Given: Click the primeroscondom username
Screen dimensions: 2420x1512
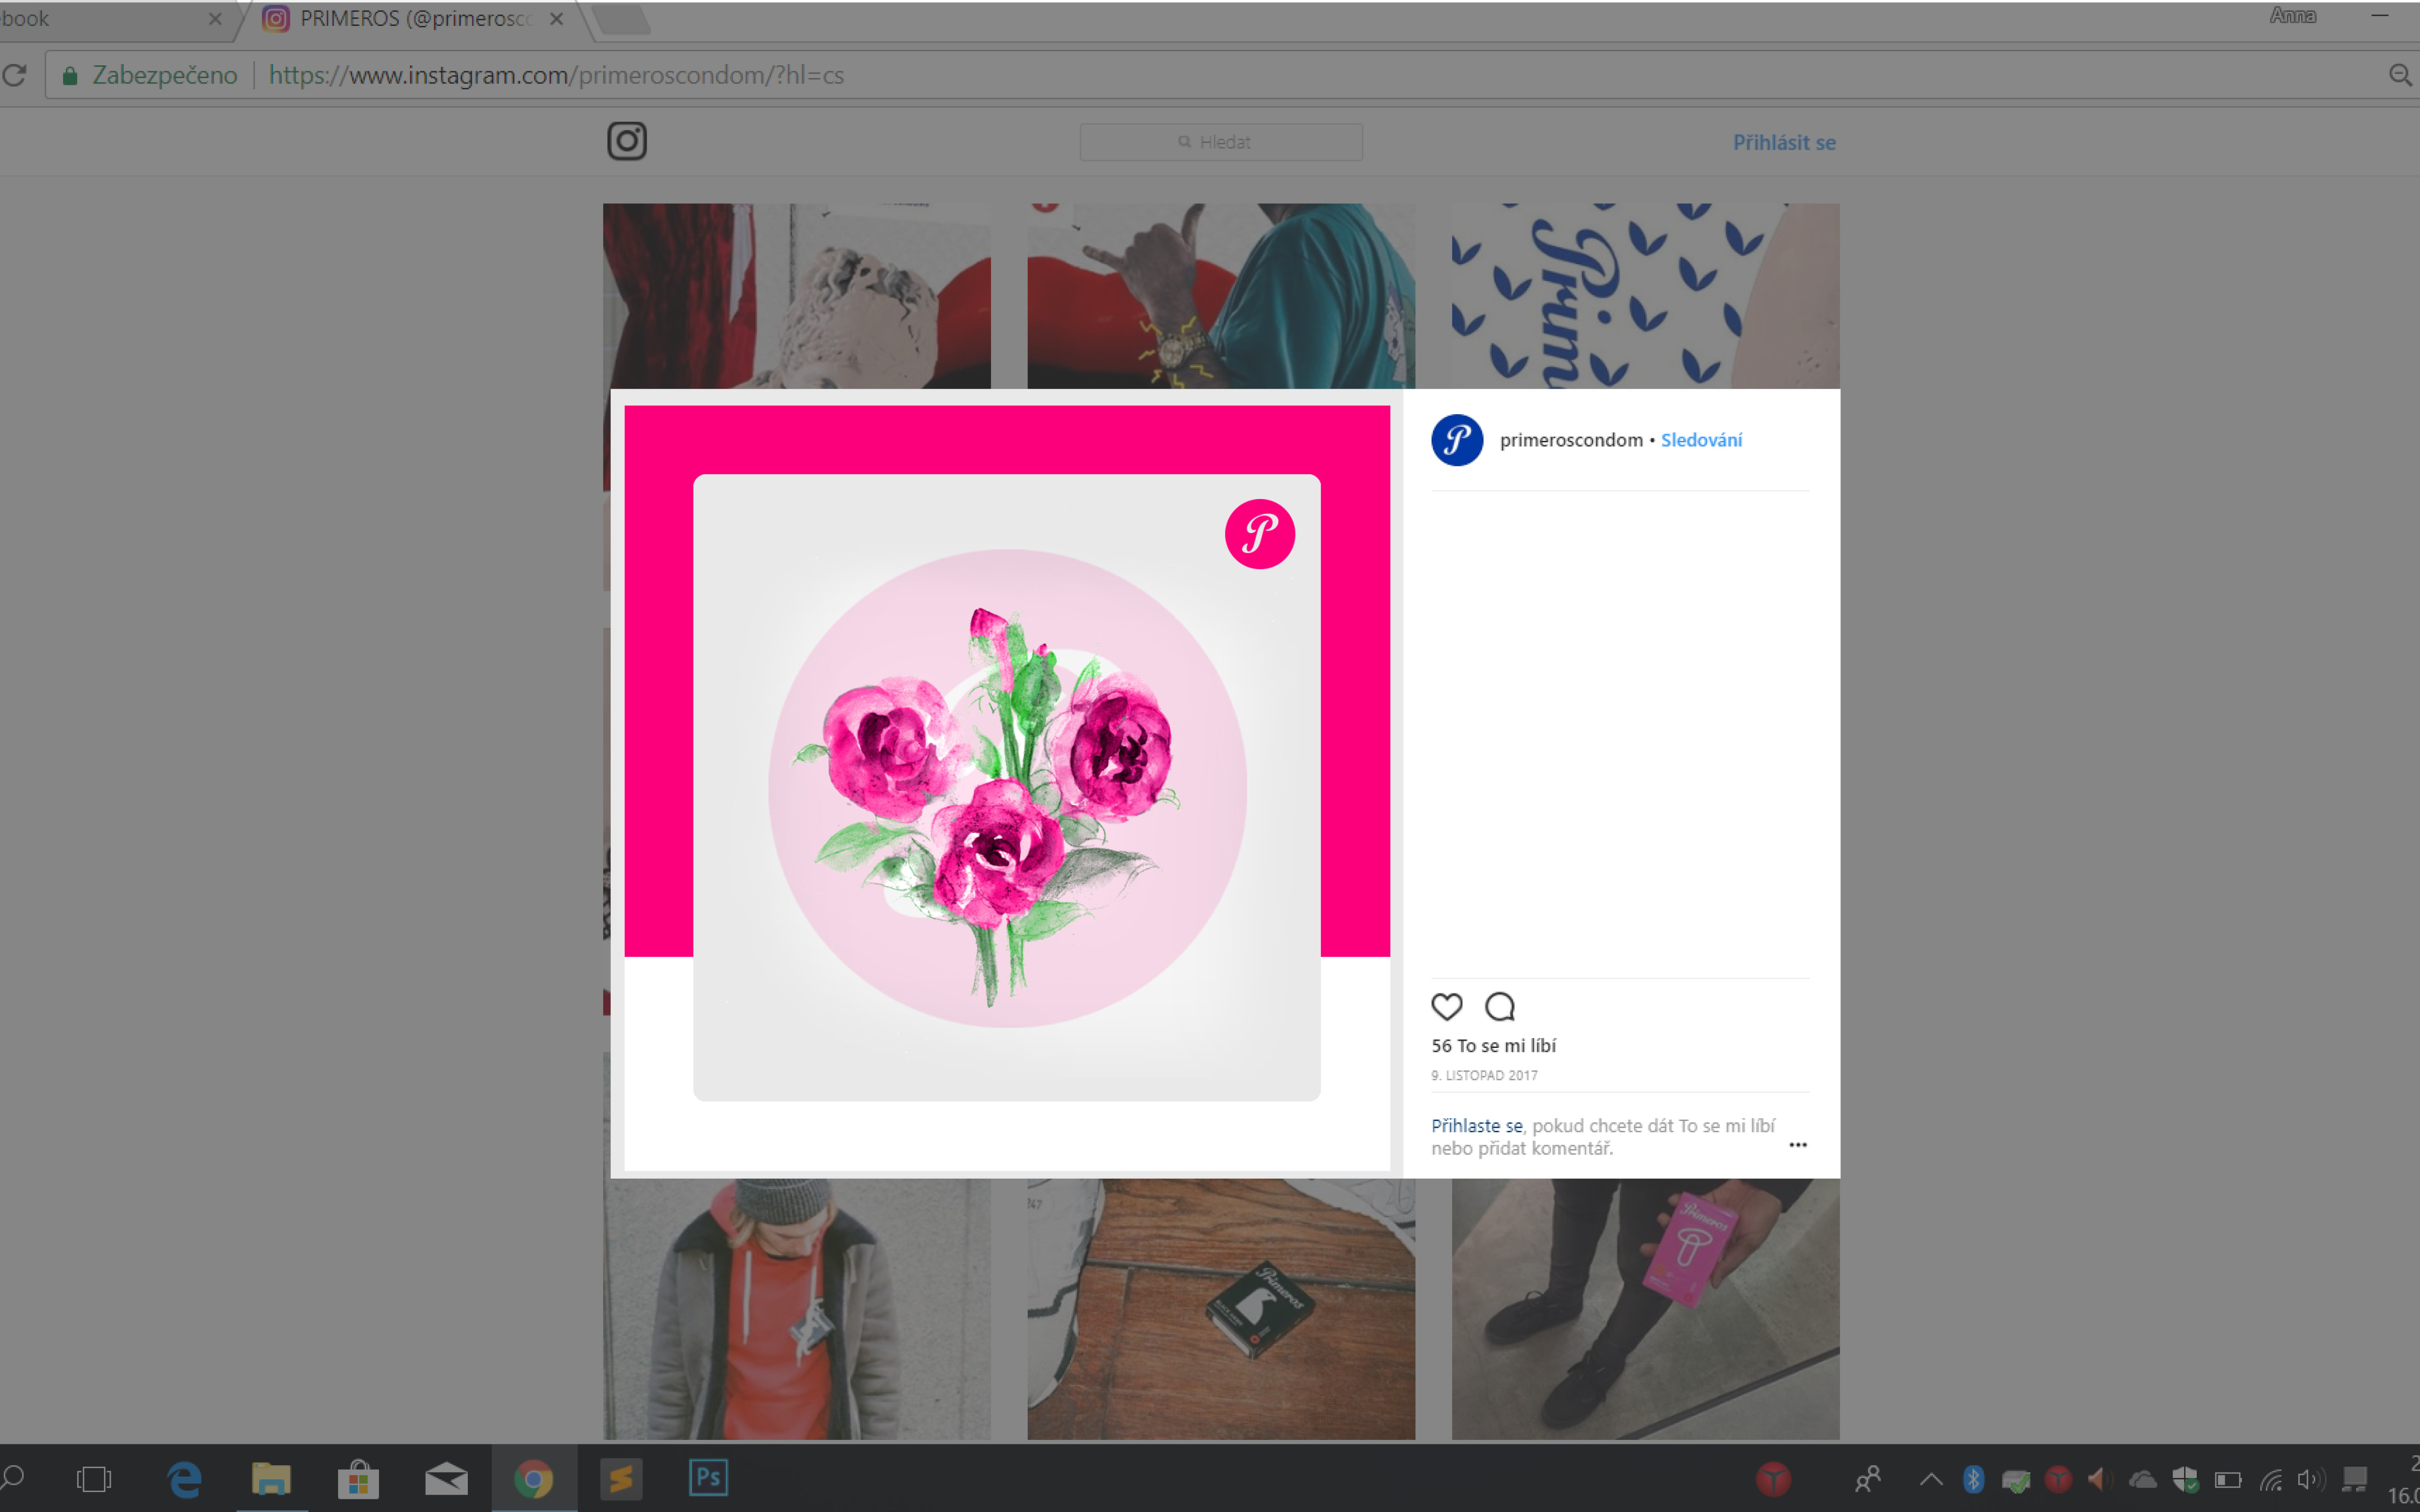Looking at the screenshot, I should pos(1570,440).
